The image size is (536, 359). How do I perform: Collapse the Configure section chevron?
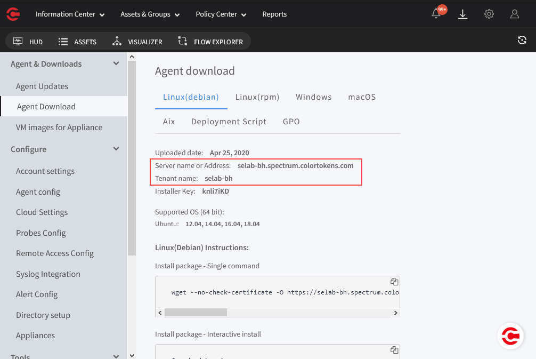tap(116, 148)
